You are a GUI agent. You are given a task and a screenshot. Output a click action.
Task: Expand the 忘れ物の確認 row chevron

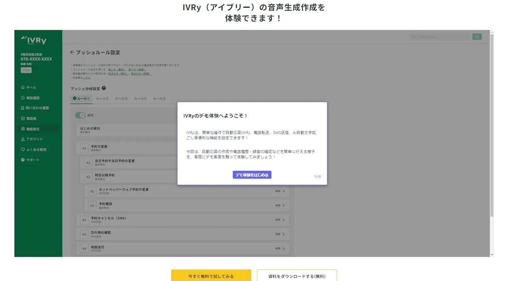pyautogui.click(x=283, y=234)
